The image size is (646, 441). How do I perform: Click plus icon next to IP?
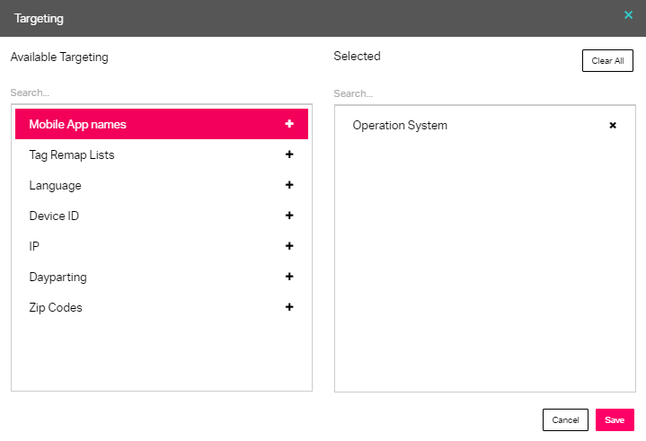289,245
